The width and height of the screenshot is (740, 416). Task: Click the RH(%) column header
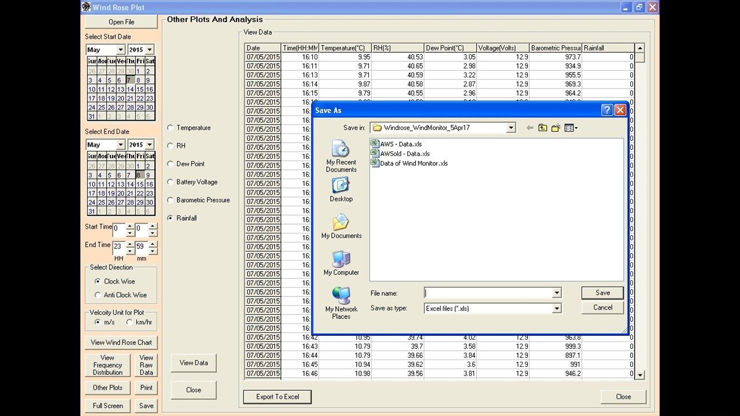pos(398,48)
